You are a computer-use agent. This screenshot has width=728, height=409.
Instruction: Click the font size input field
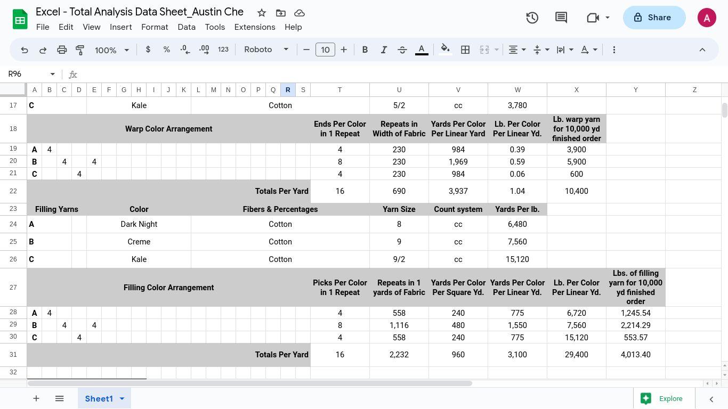pyautogui.click(x=325, y=50)
